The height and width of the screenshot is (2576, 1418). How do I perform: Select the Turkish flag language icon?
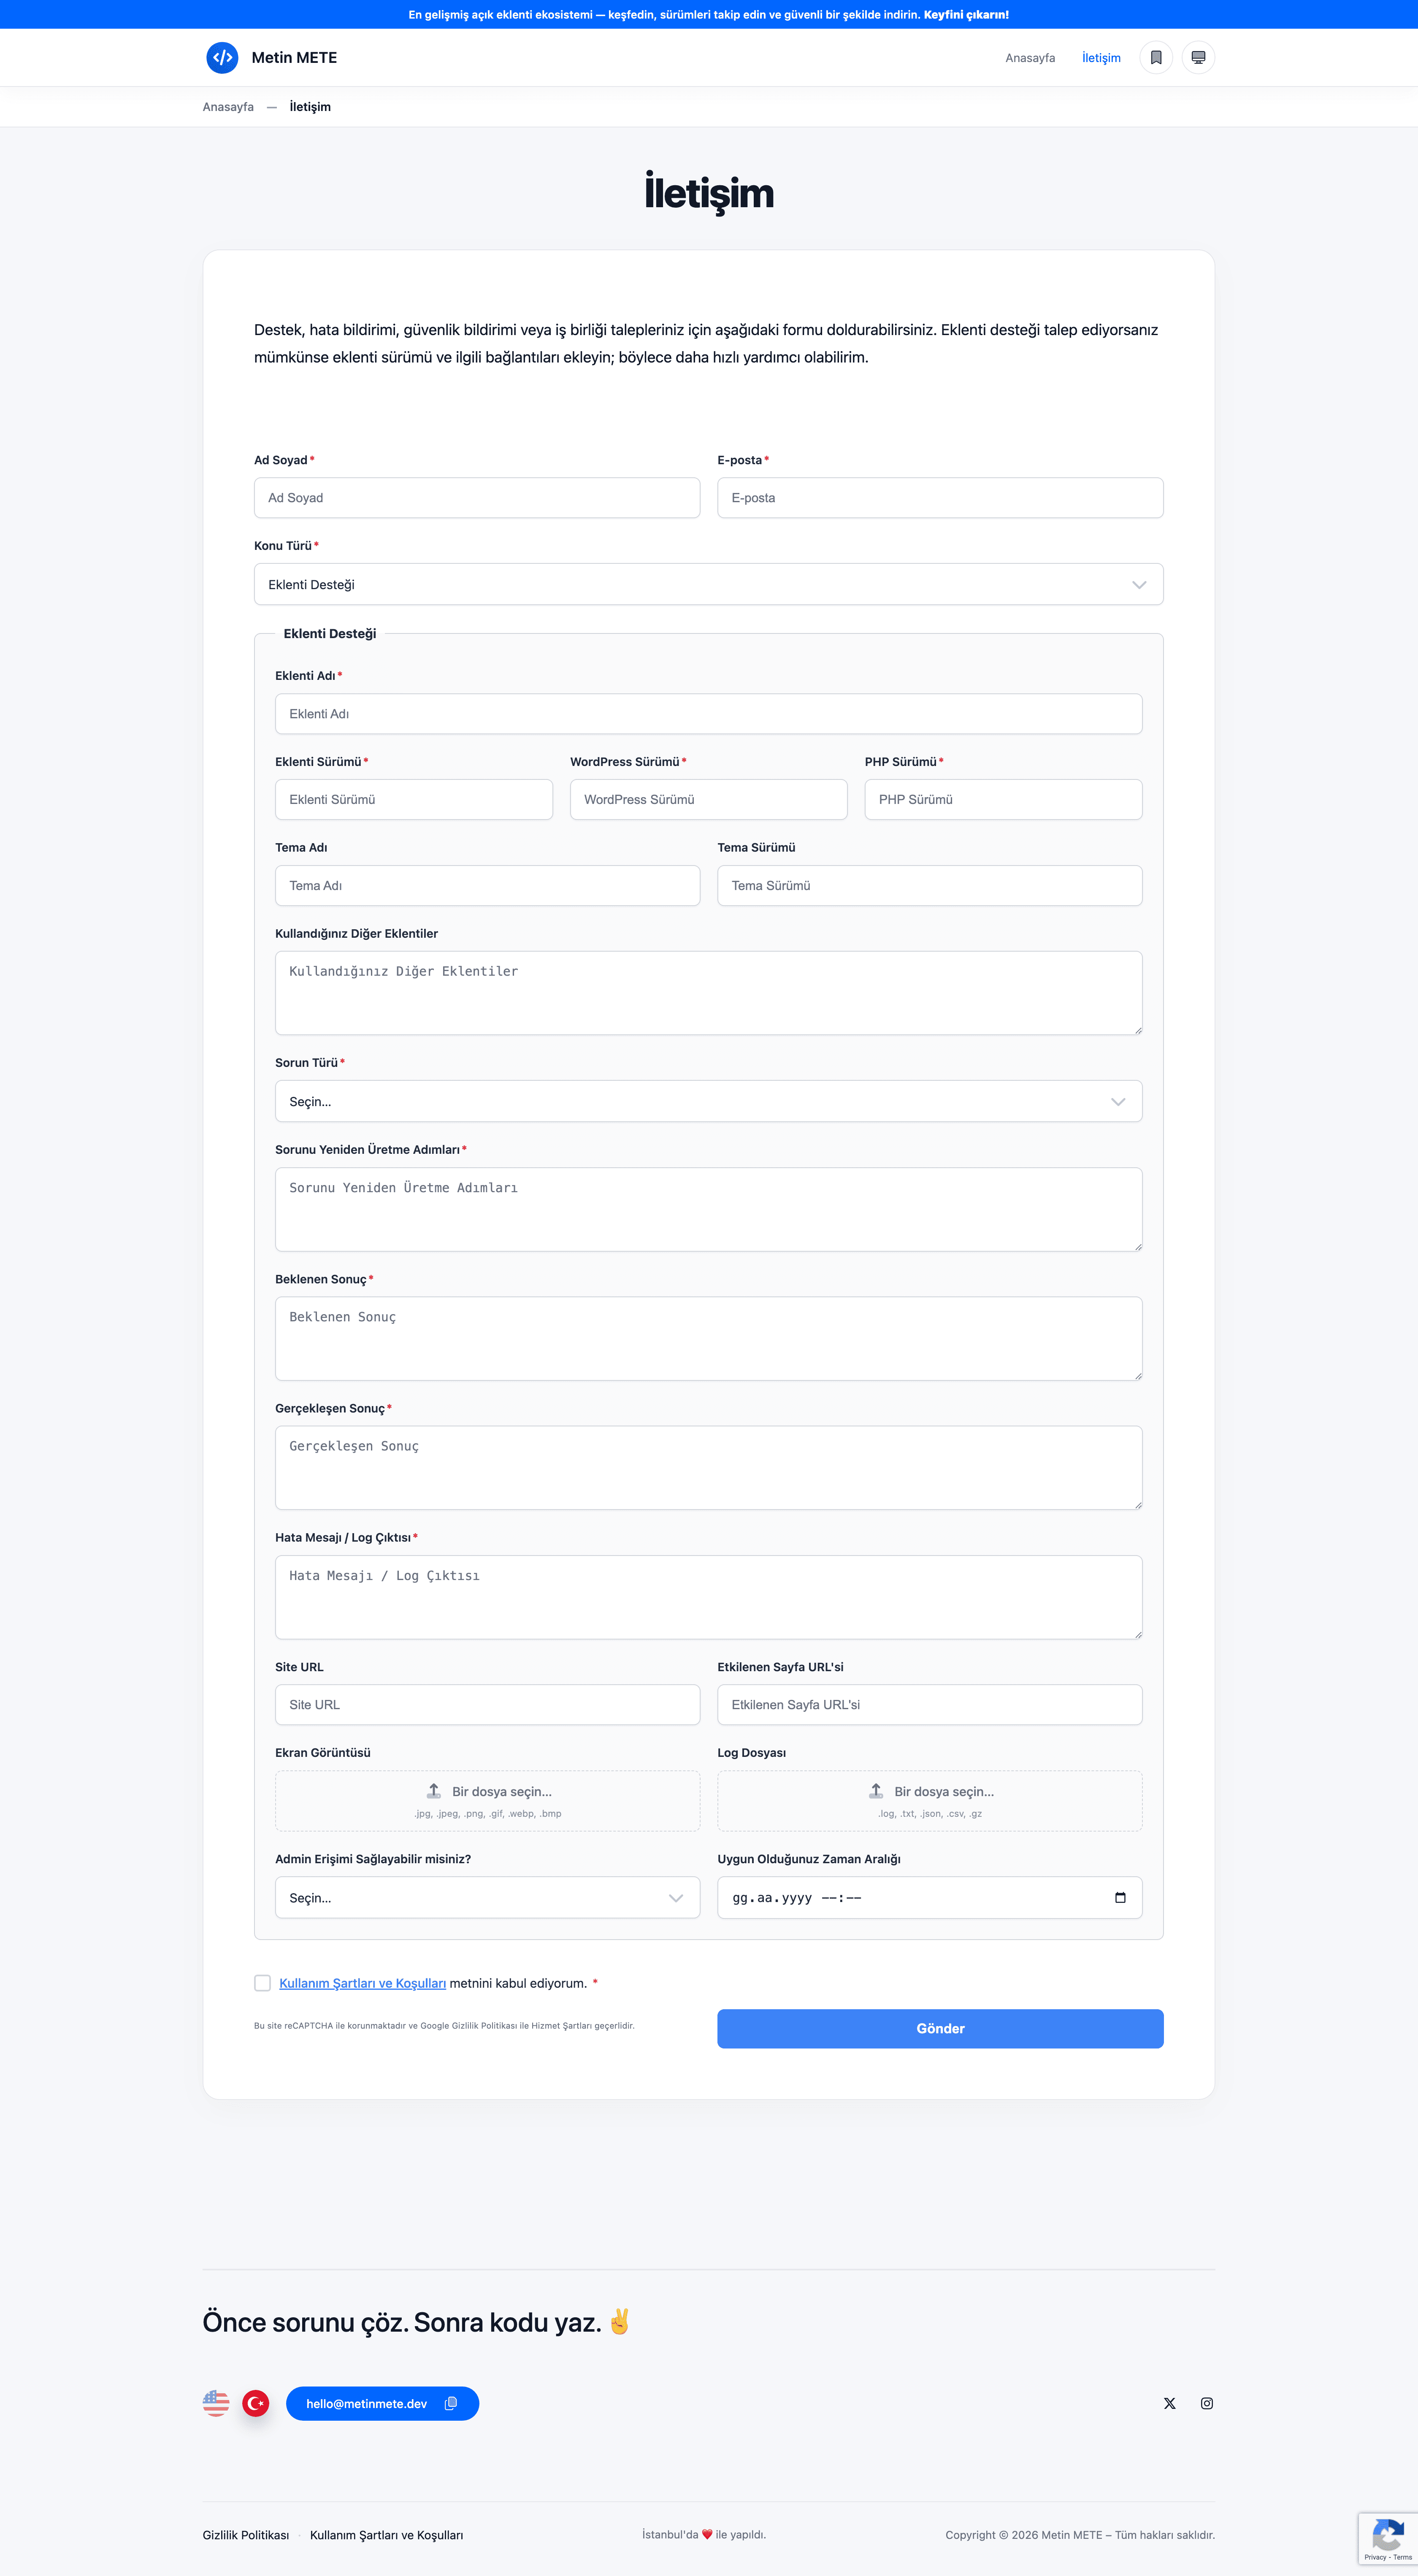pyautogui.click(x=256, y=2403)
